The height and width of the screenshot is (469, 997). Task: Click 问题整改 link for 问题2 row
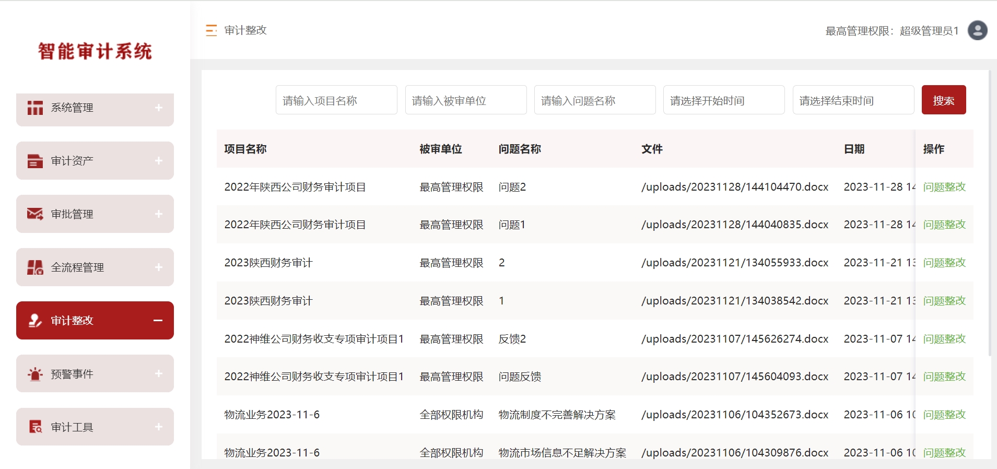pos(944,187)
